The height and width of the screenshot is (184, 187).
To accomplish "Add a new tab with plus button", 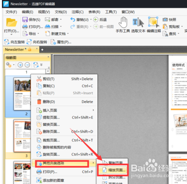I will click(42, 50).
